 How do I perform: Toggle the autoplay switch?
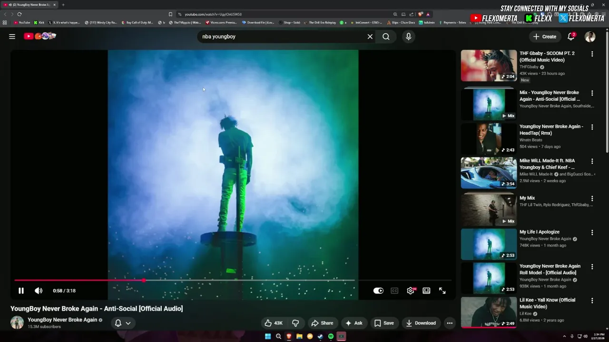coord(378,291)
